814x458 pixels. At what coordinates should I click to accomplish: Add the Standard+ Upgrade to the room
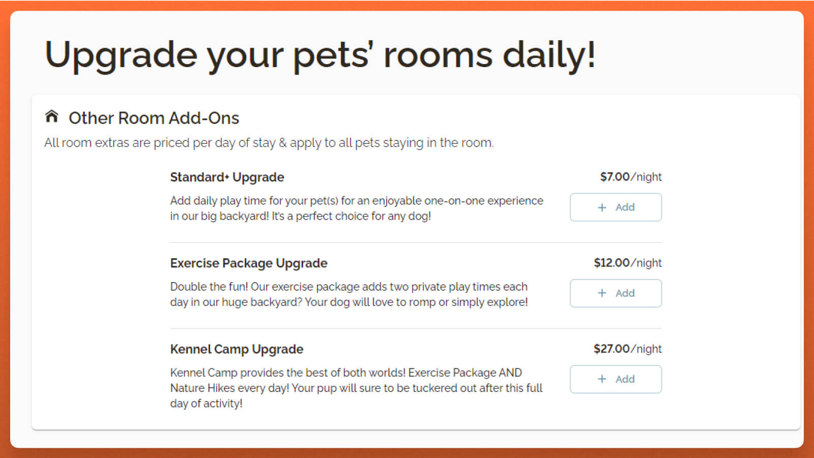pos(616,207)
